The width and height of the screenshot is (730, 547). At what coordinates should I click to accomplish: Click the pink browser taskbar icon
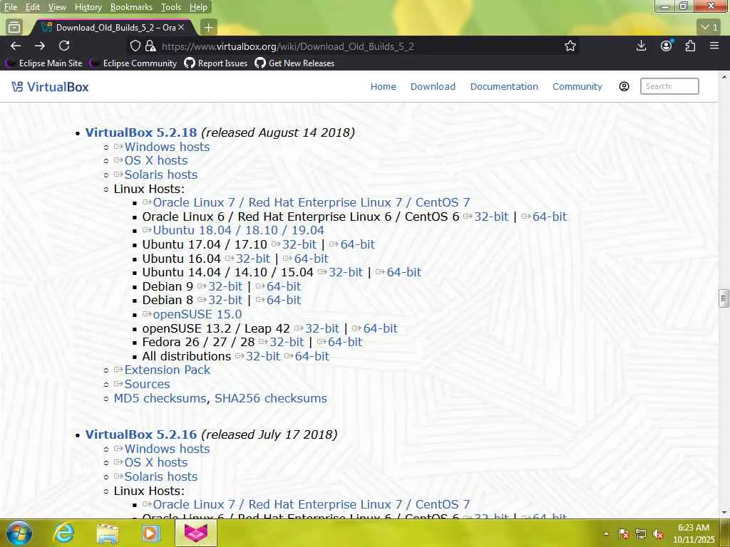[196, 533]
